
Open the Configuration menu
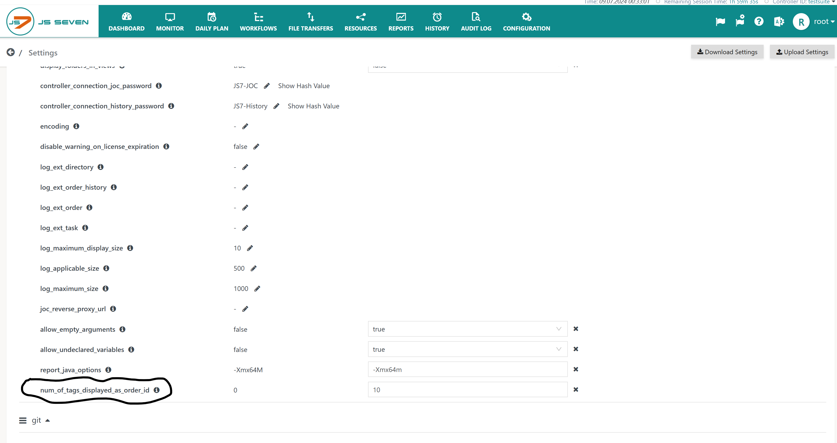pos(526,22)
